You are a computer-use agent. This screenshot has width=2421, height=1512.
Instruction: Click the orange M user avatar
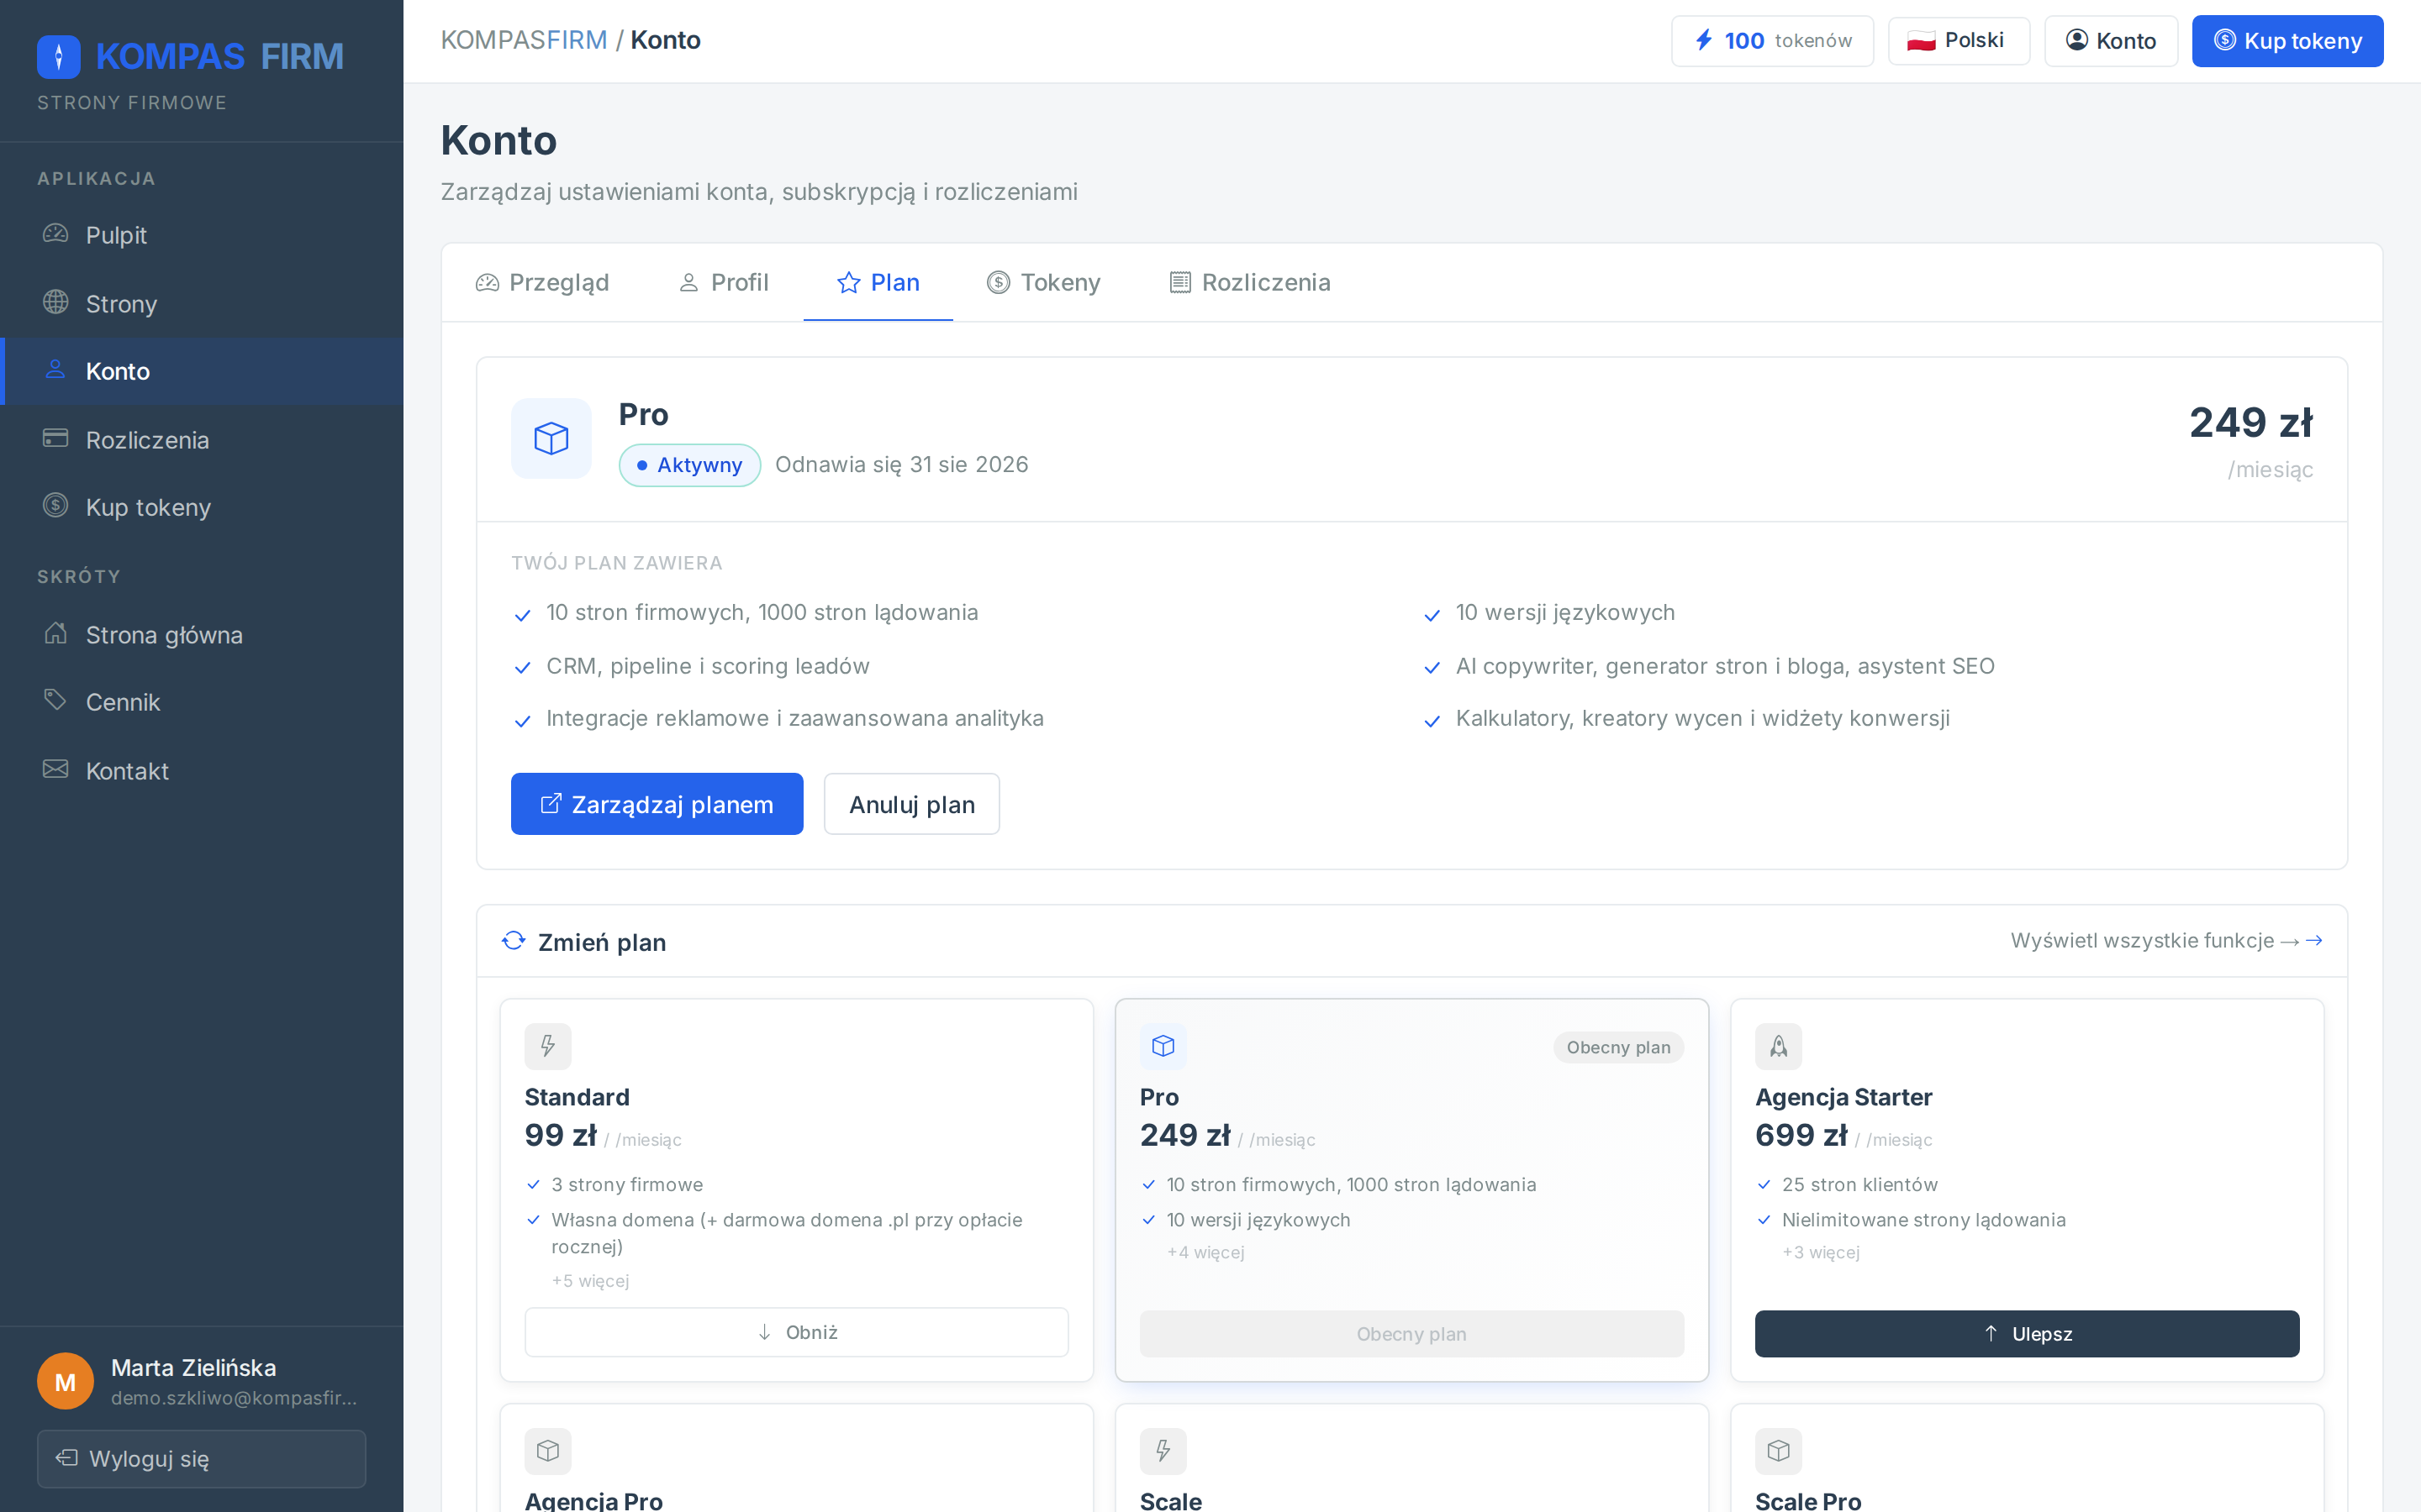pos(65,1381)
